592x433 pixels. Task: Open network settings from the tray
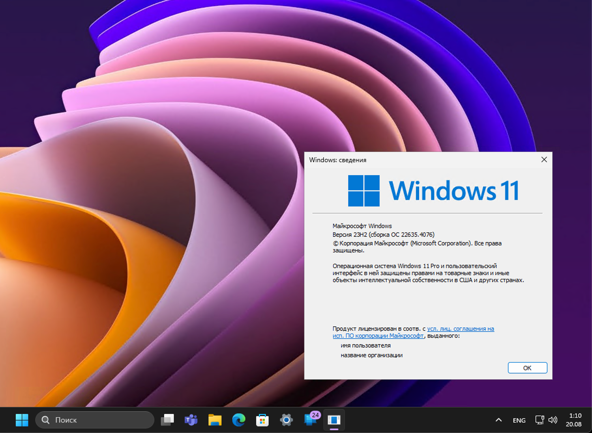[x=540, y=420]
